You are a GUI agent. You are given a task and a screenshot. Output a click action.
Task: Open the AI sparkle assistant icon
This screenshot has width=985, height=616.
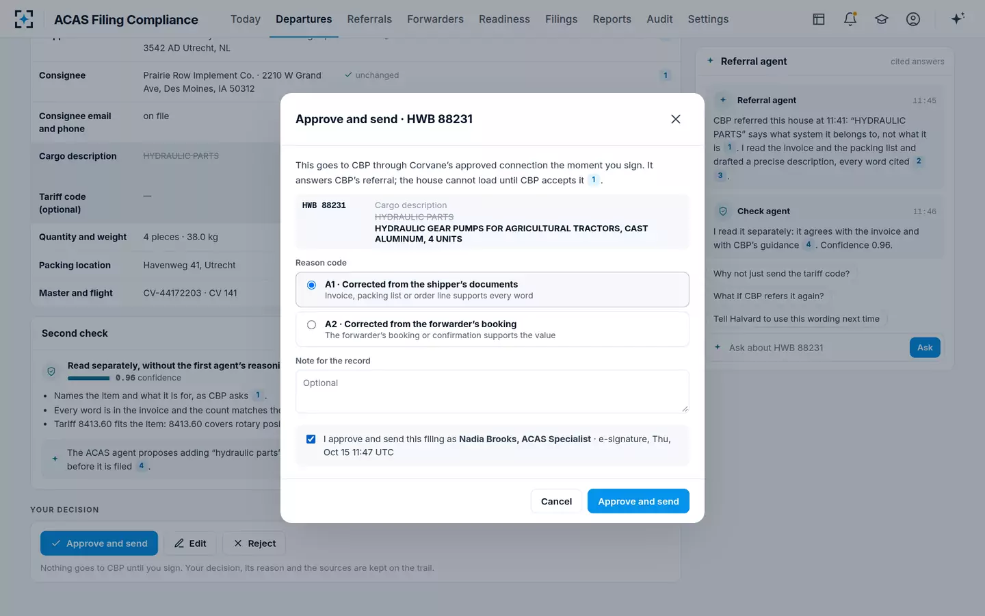[958, 18]
